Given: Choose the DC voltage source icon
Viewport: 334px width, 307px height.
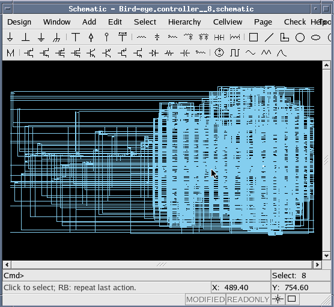Looking at the screenshot, I should 219,53.
